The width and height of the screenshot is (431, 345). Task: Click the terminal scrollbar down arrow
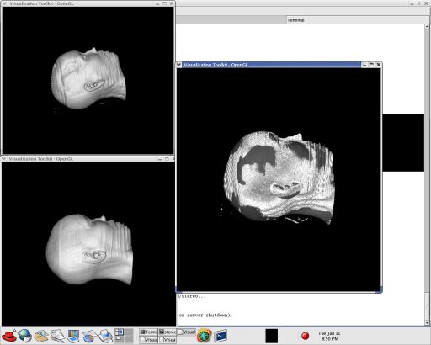point(427,323)
